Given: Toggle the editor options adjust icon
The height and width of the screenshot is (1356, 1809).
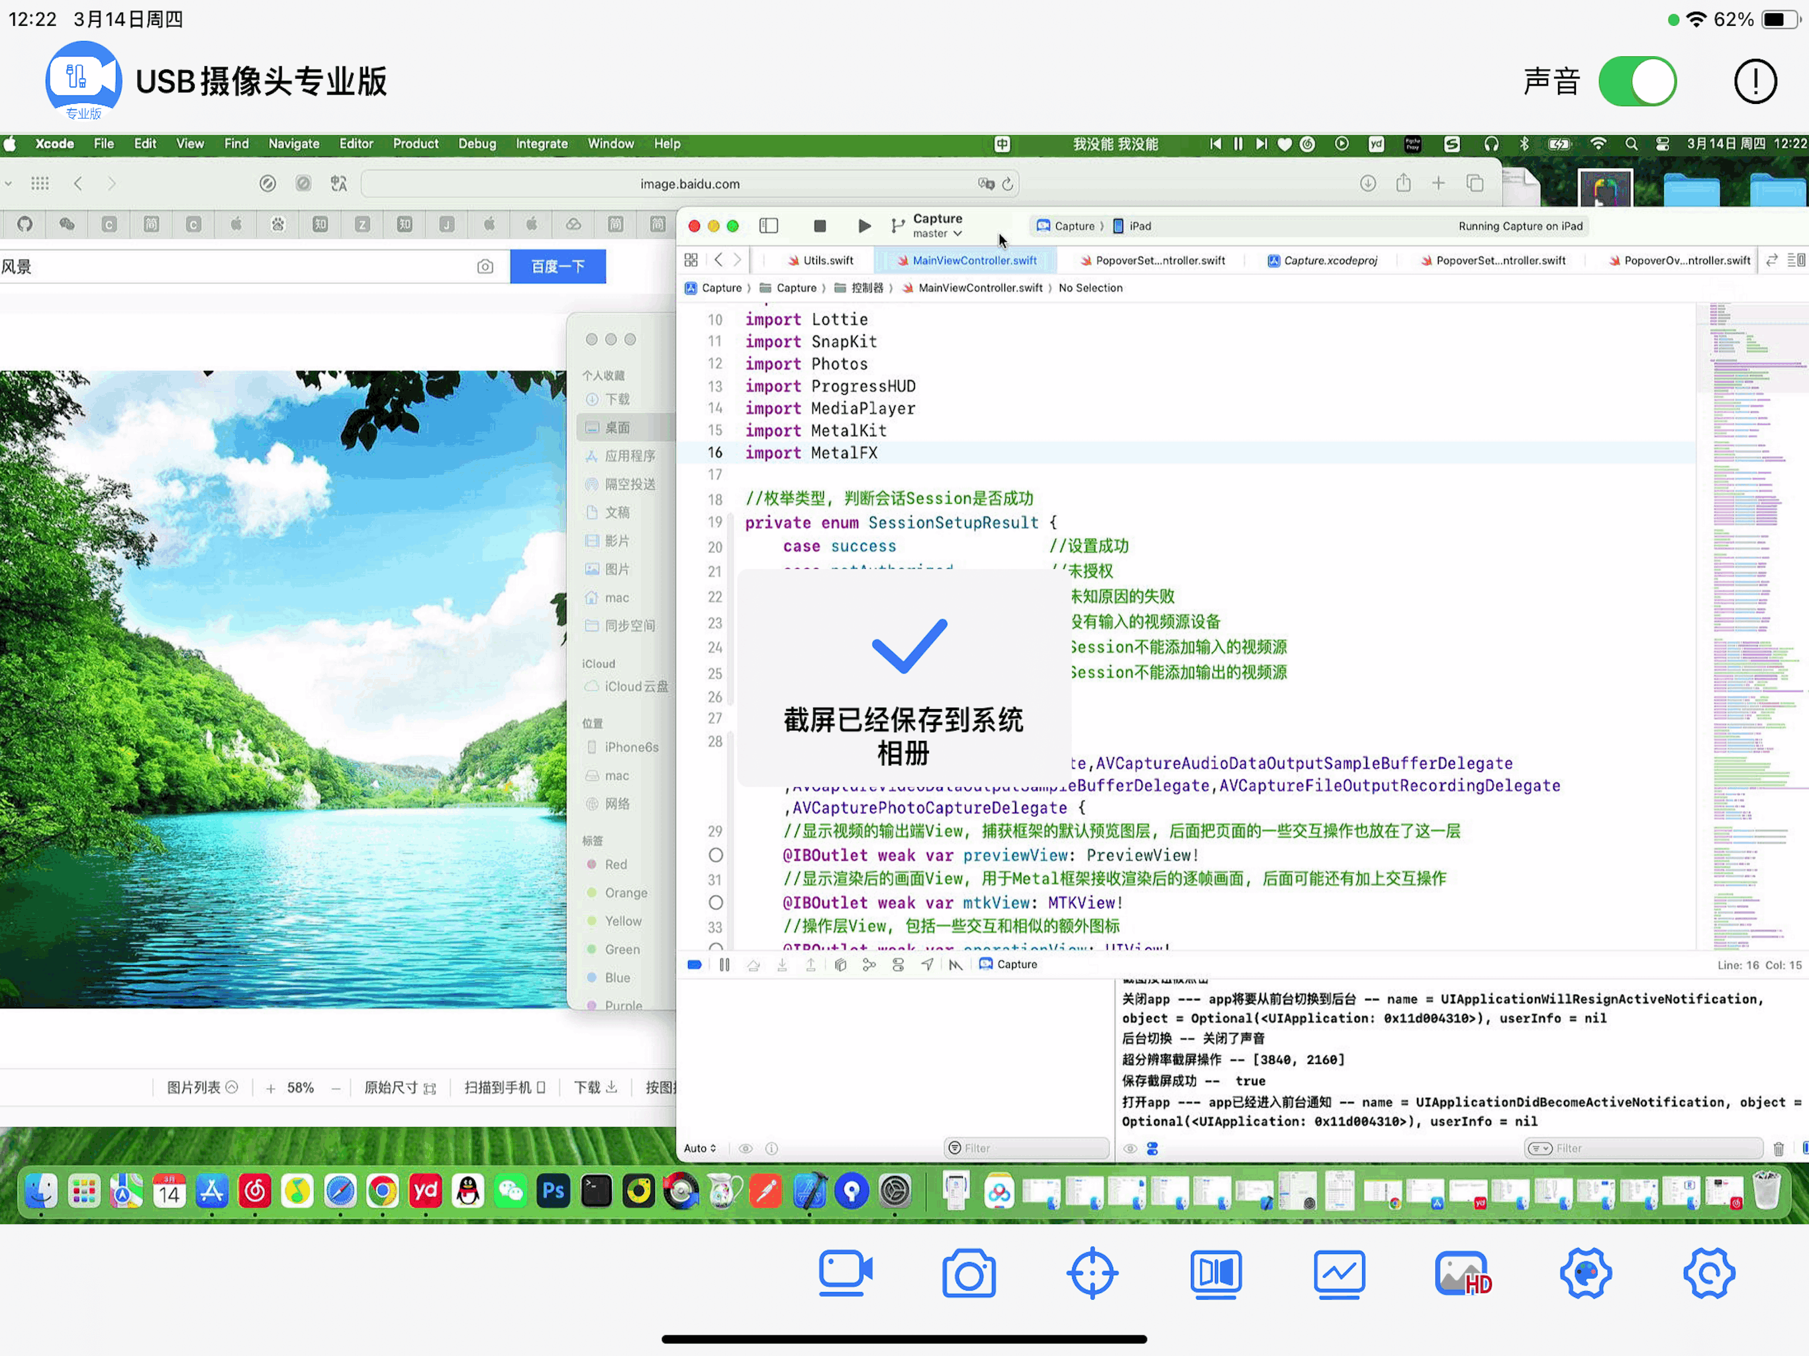Looking at the screenshot, I should point(1796,260).
